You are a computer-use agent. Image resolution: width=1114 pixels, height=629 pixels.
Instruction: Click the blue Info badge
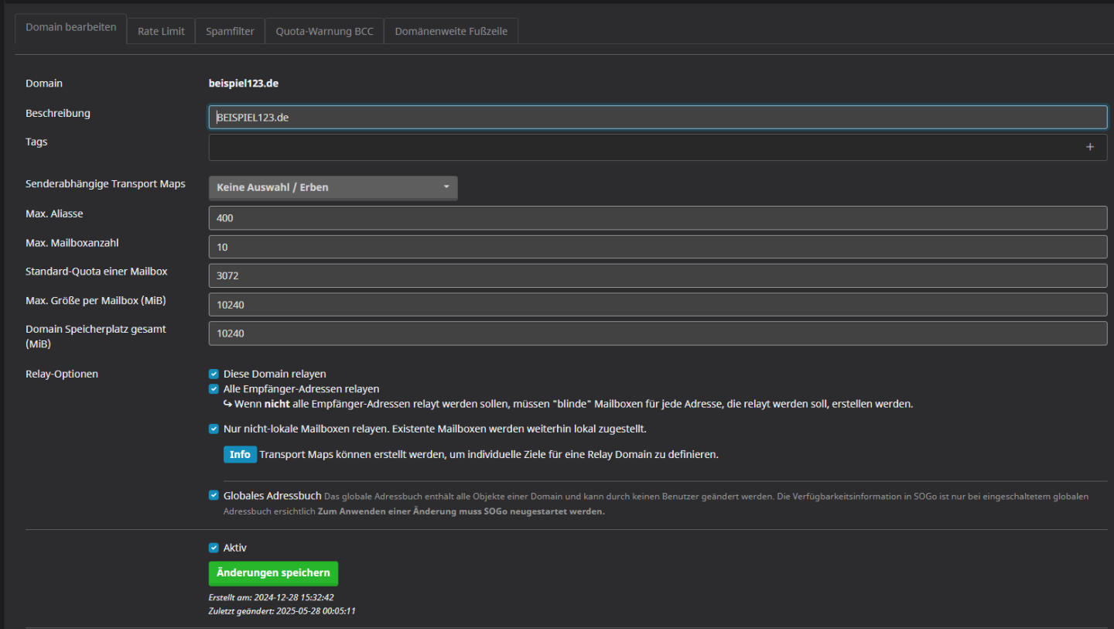point(240,455)
